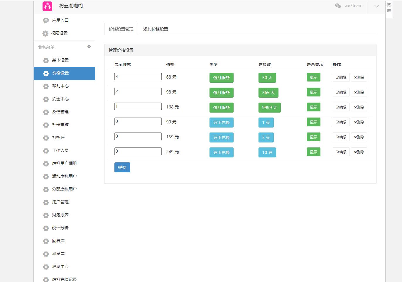The image size is (402, 282).
Task: Click the 权限设置 gear icon
Action: click(45, 33)
